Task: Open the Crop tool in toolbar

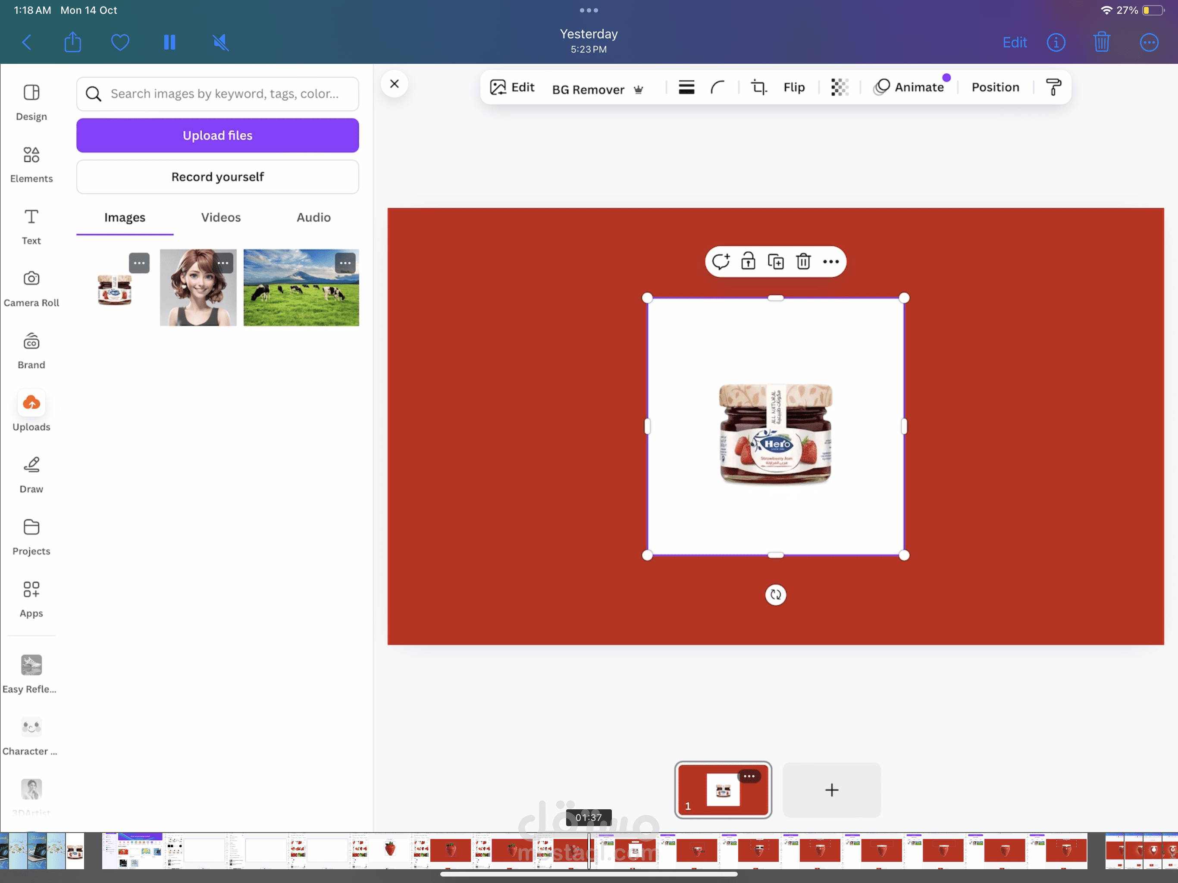Action: [758, 88]
